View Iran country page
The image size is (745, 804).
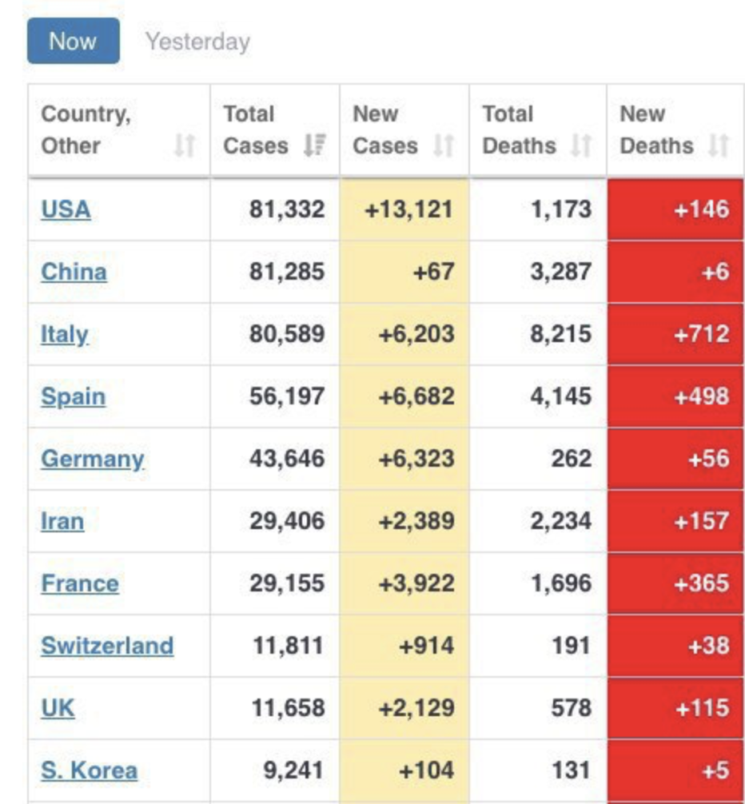pos(62,521)
